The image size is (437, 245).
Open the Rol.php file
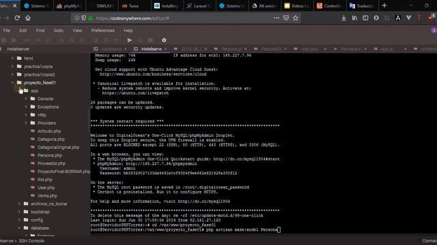click(x=45, y=180)
